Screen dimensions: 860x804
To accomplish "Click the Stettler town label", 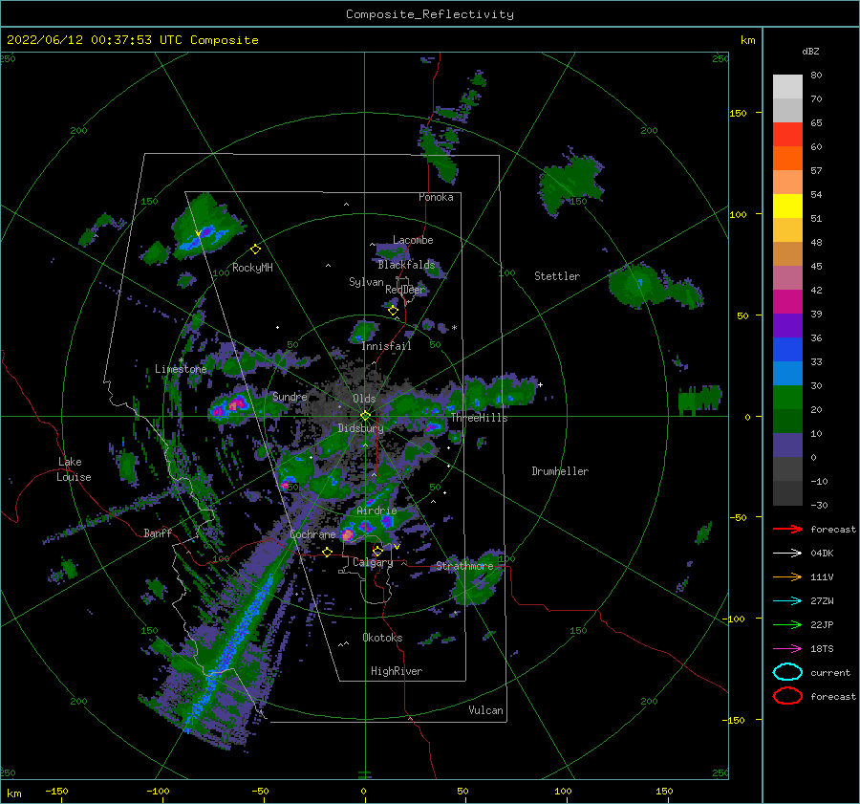I will pos(557,276).
